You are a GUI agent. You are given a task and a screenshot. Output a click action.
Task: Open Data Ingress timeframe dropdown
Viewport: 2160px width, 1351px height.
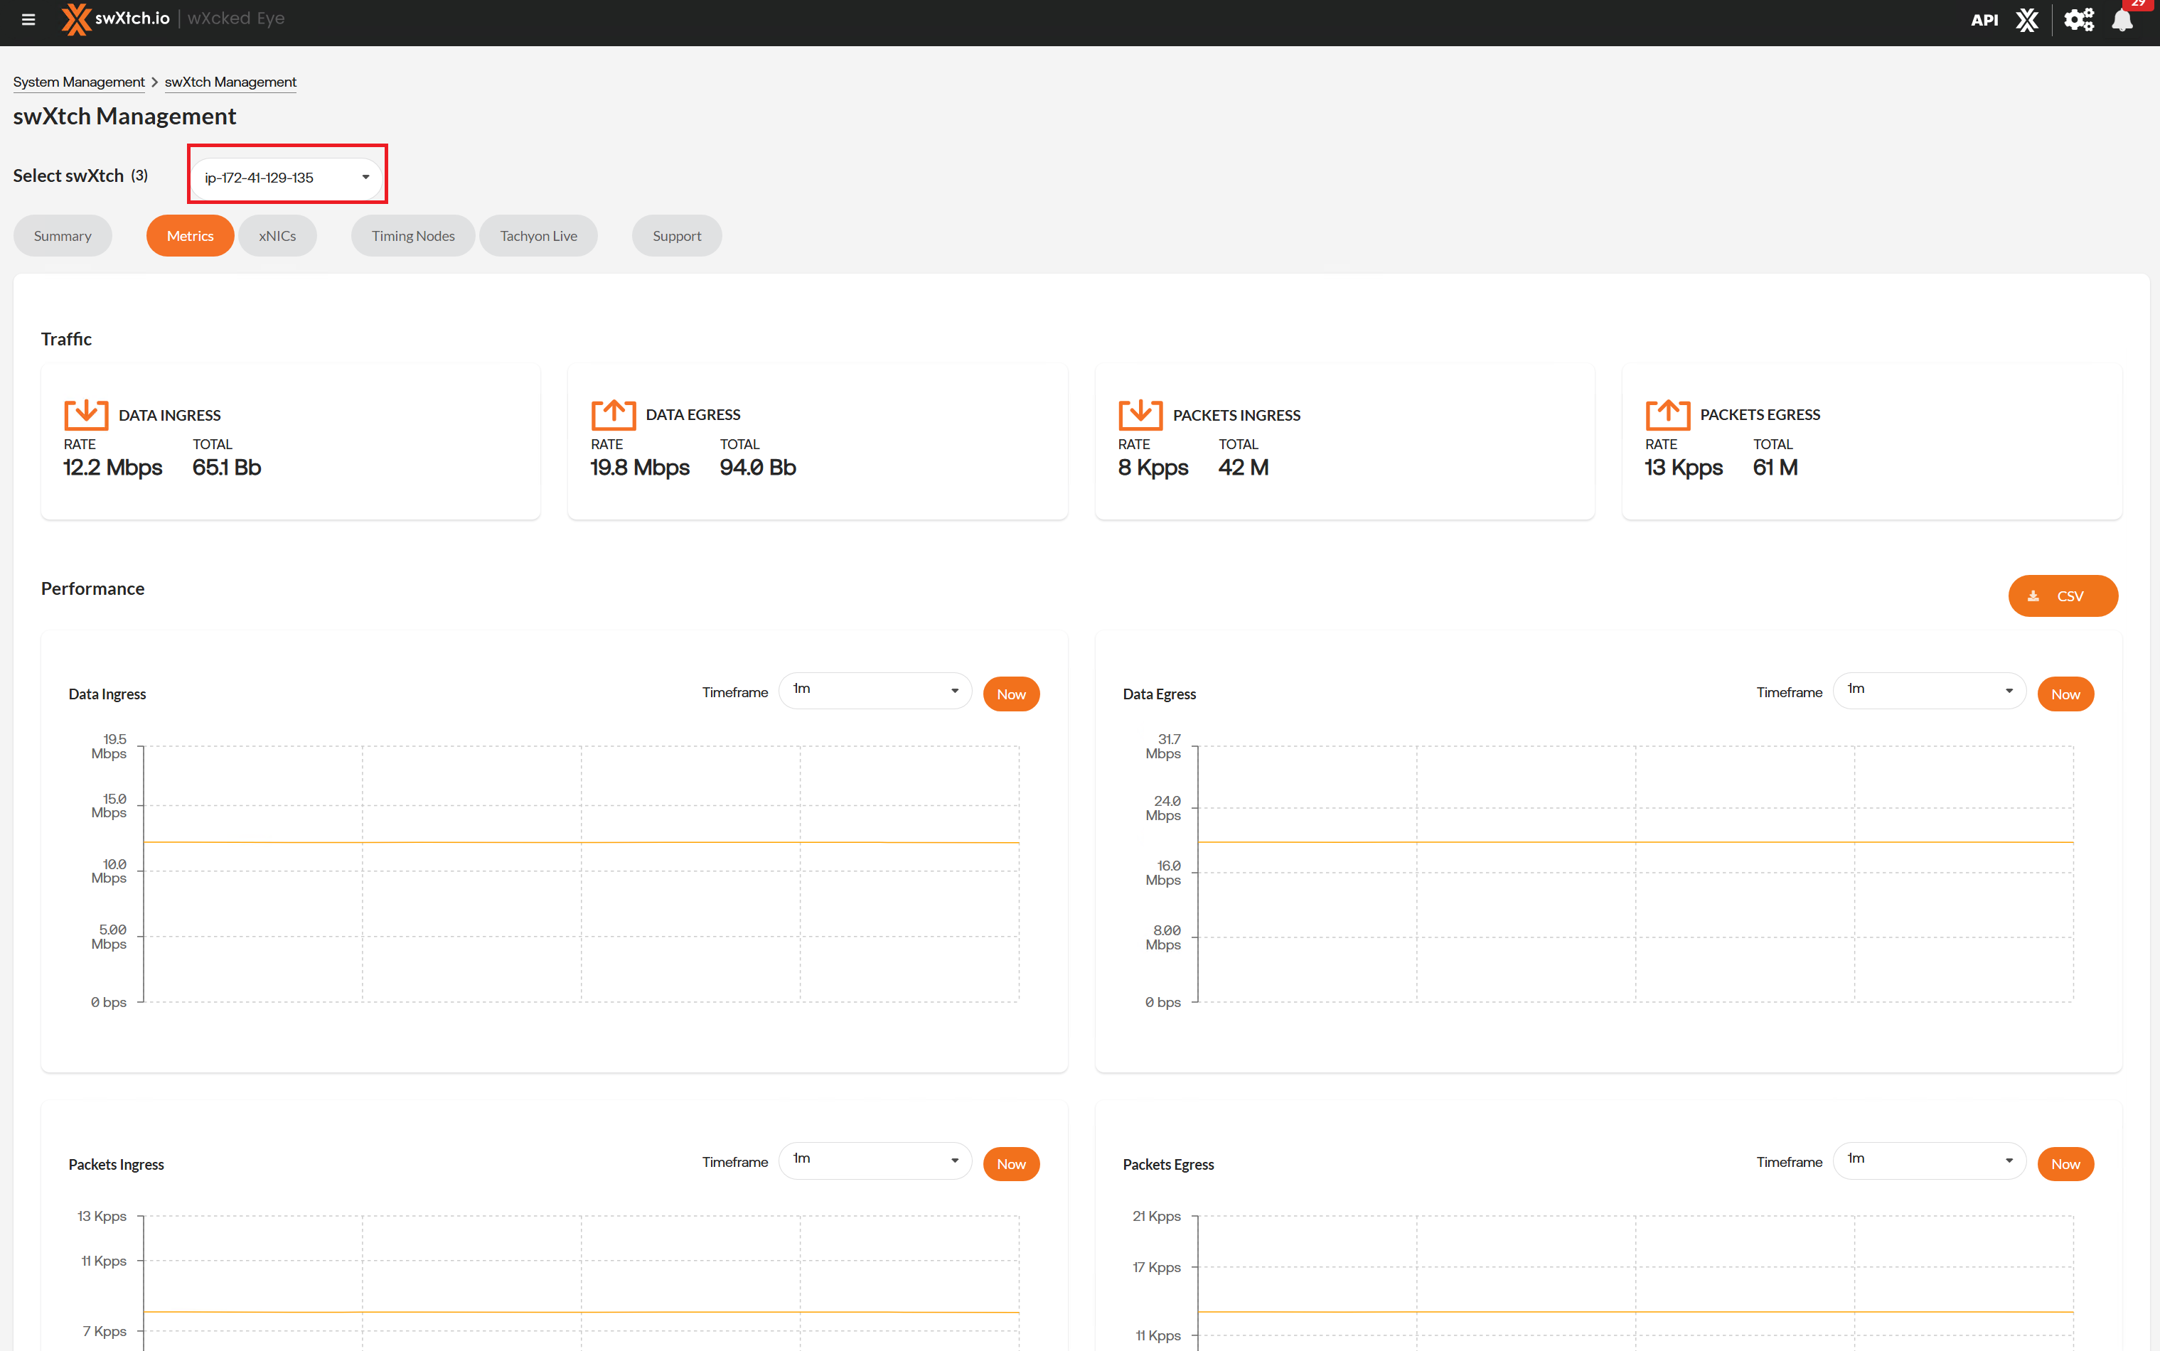[x=874, y=690]
